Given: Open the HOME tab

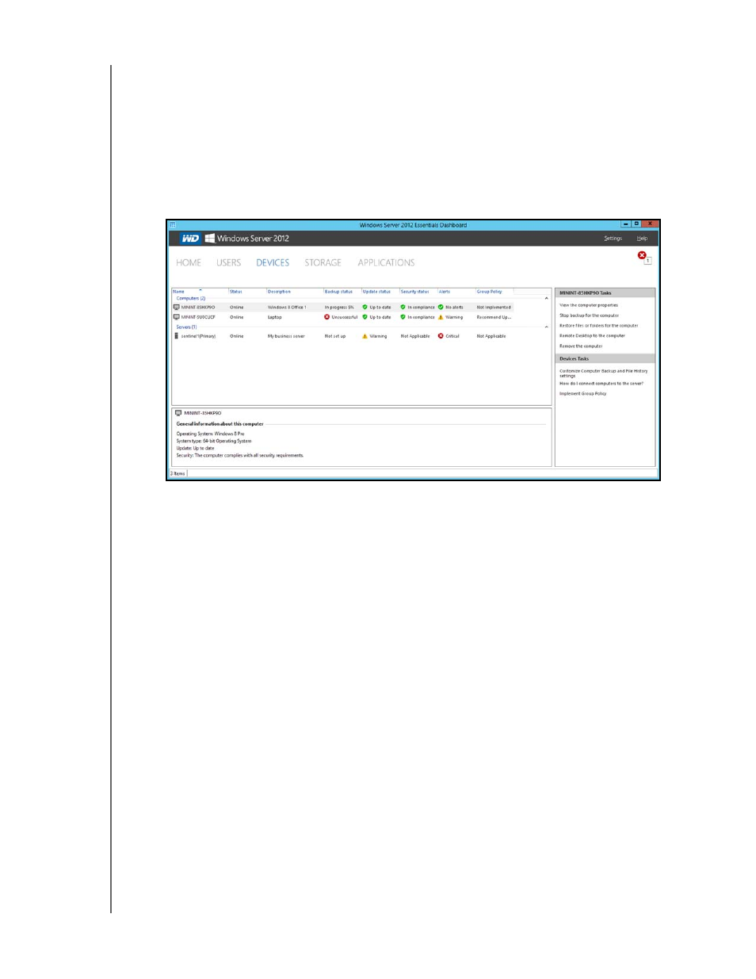Looking at the screenshot, I should (189, 262).
